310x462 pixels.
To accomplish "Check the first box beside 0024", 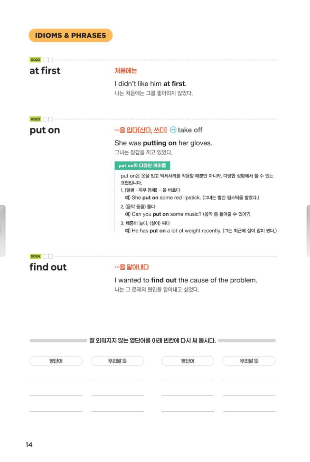I will click(x=45, y=256).
